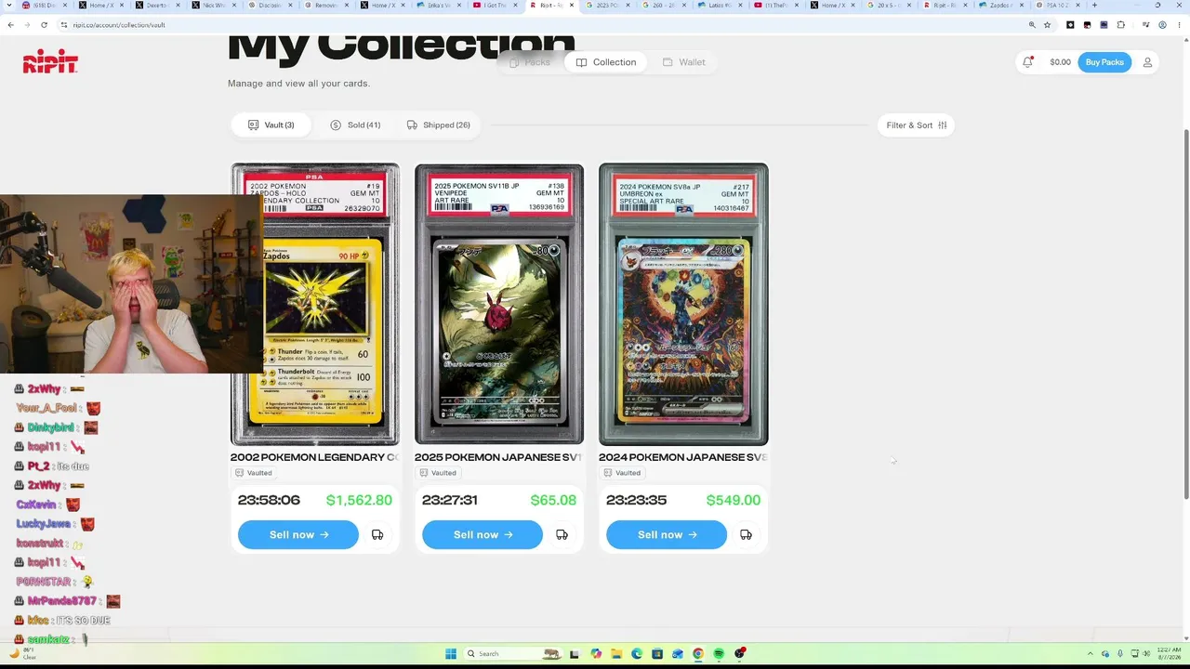Viewport: 1190px width, 669px height.
Task: Open Task View from the taskbar
Action: coord(575,653)
